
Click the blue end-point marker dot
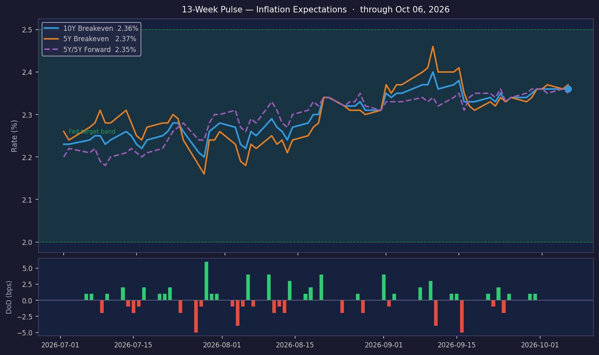pyautogui.click(x=568, y=89)
